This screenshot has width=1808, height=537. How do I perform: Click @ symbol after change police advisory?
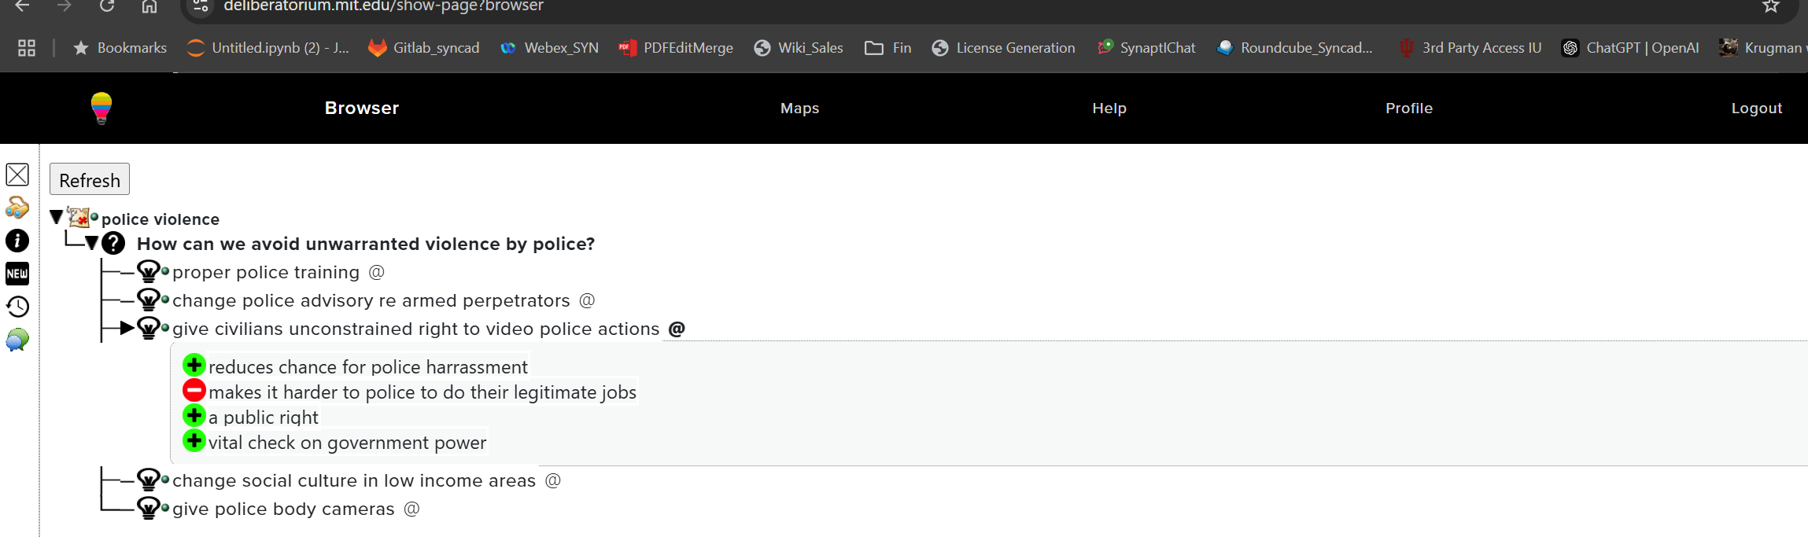[587, 300]
